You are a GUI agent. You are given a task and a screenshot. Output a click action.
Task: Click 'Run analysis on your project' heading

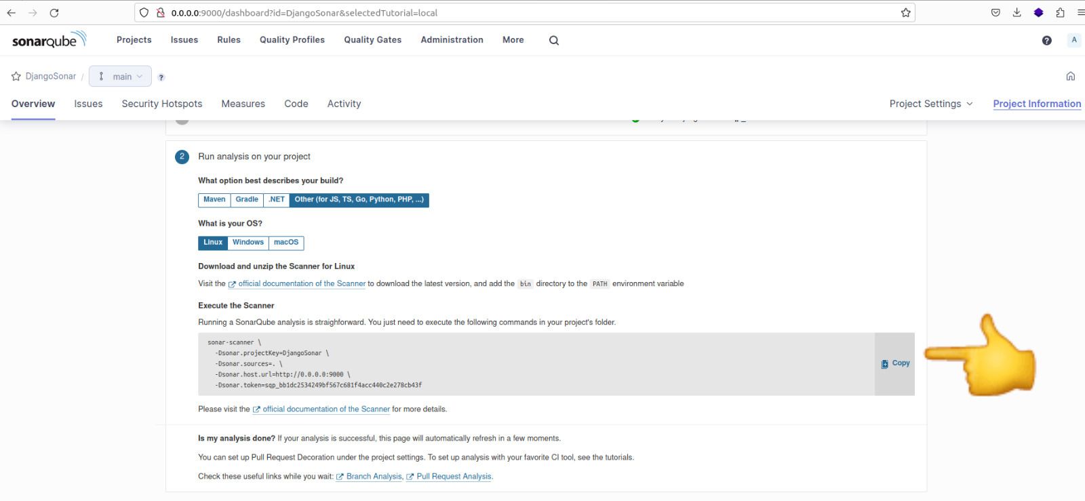coord(254,157)
